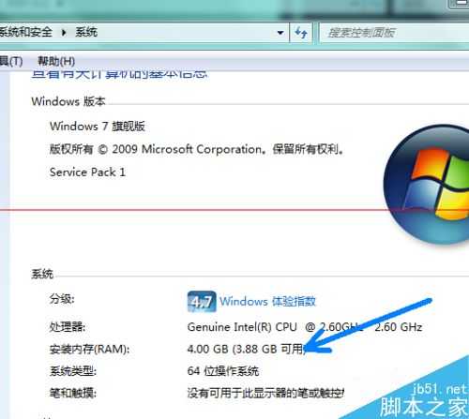Click the top-right window corner button
Image resolution: width=469 pixels, height=419 pixels.
click(459, 4)
